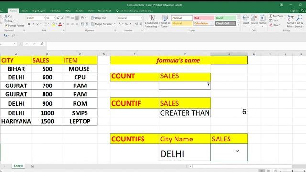Viewport: 306px width, 172px height.
Task: Select column header G
Action: point(229,54)
